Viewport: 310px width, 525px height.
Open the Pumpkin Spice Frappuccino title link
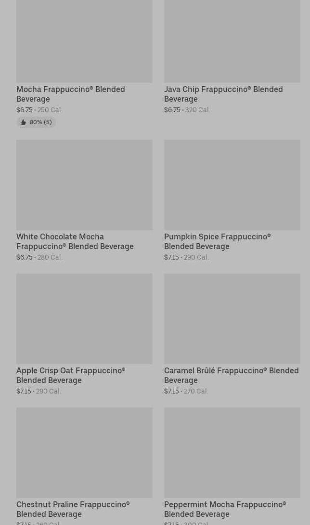click(x=217, y=241)
